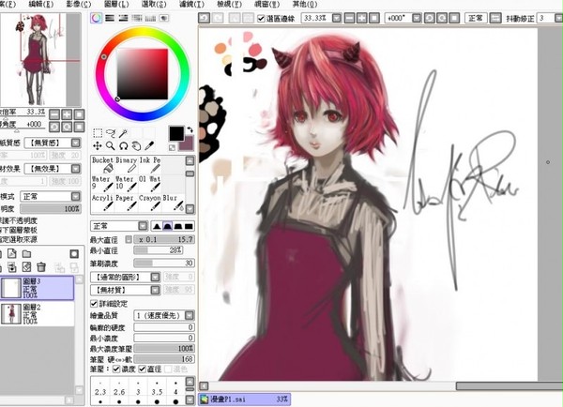Screen dimensions: 563x407
Task: Toggle the 選區邊緣 checkbox
Action: coord(261,18)
